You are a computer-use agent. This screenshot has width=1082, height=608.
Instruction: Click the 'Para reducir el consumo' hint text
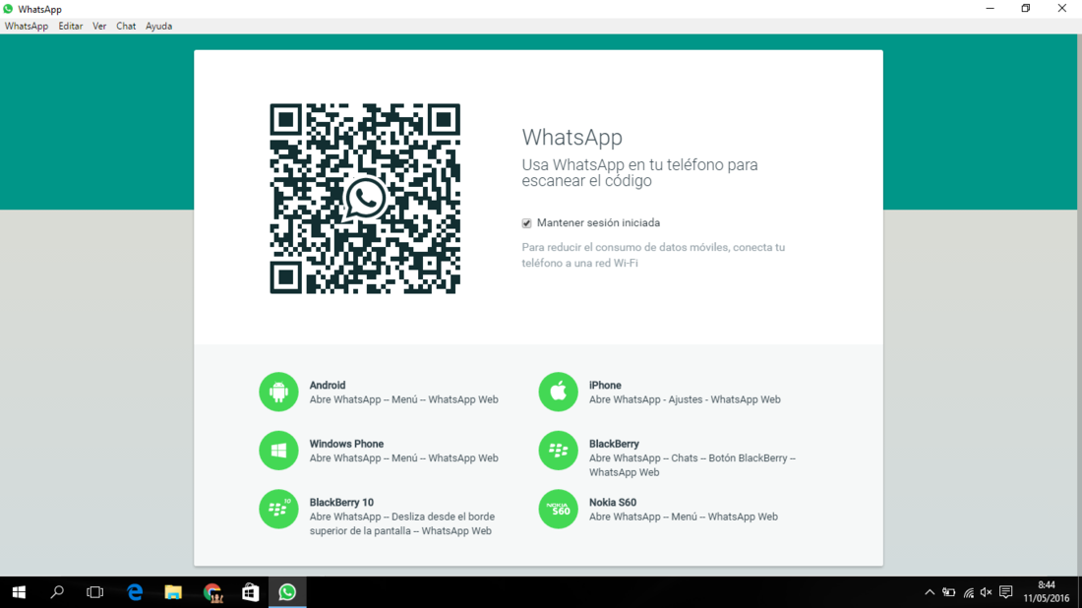pos(653,255)
